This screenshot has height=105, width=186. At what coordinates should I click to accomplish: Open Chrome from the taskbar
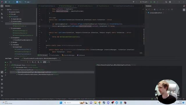pyautogui.click(x=99, y=103)
